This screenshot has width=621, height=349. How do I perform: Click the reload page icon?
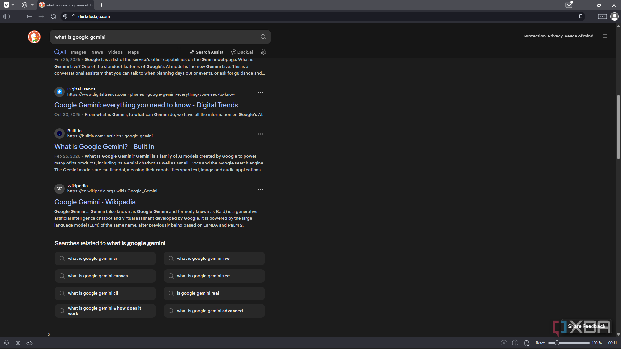[x=53, y=16]
